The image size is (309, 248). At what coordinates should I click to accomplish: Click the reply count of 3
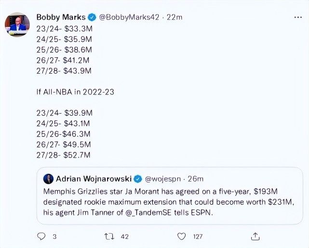[54, 236]
